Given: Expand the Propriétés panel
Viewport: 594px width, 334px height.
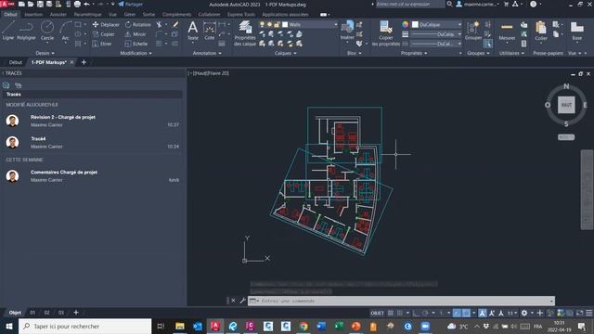Looking at the screenshot, I should click(x=414, y=53).
